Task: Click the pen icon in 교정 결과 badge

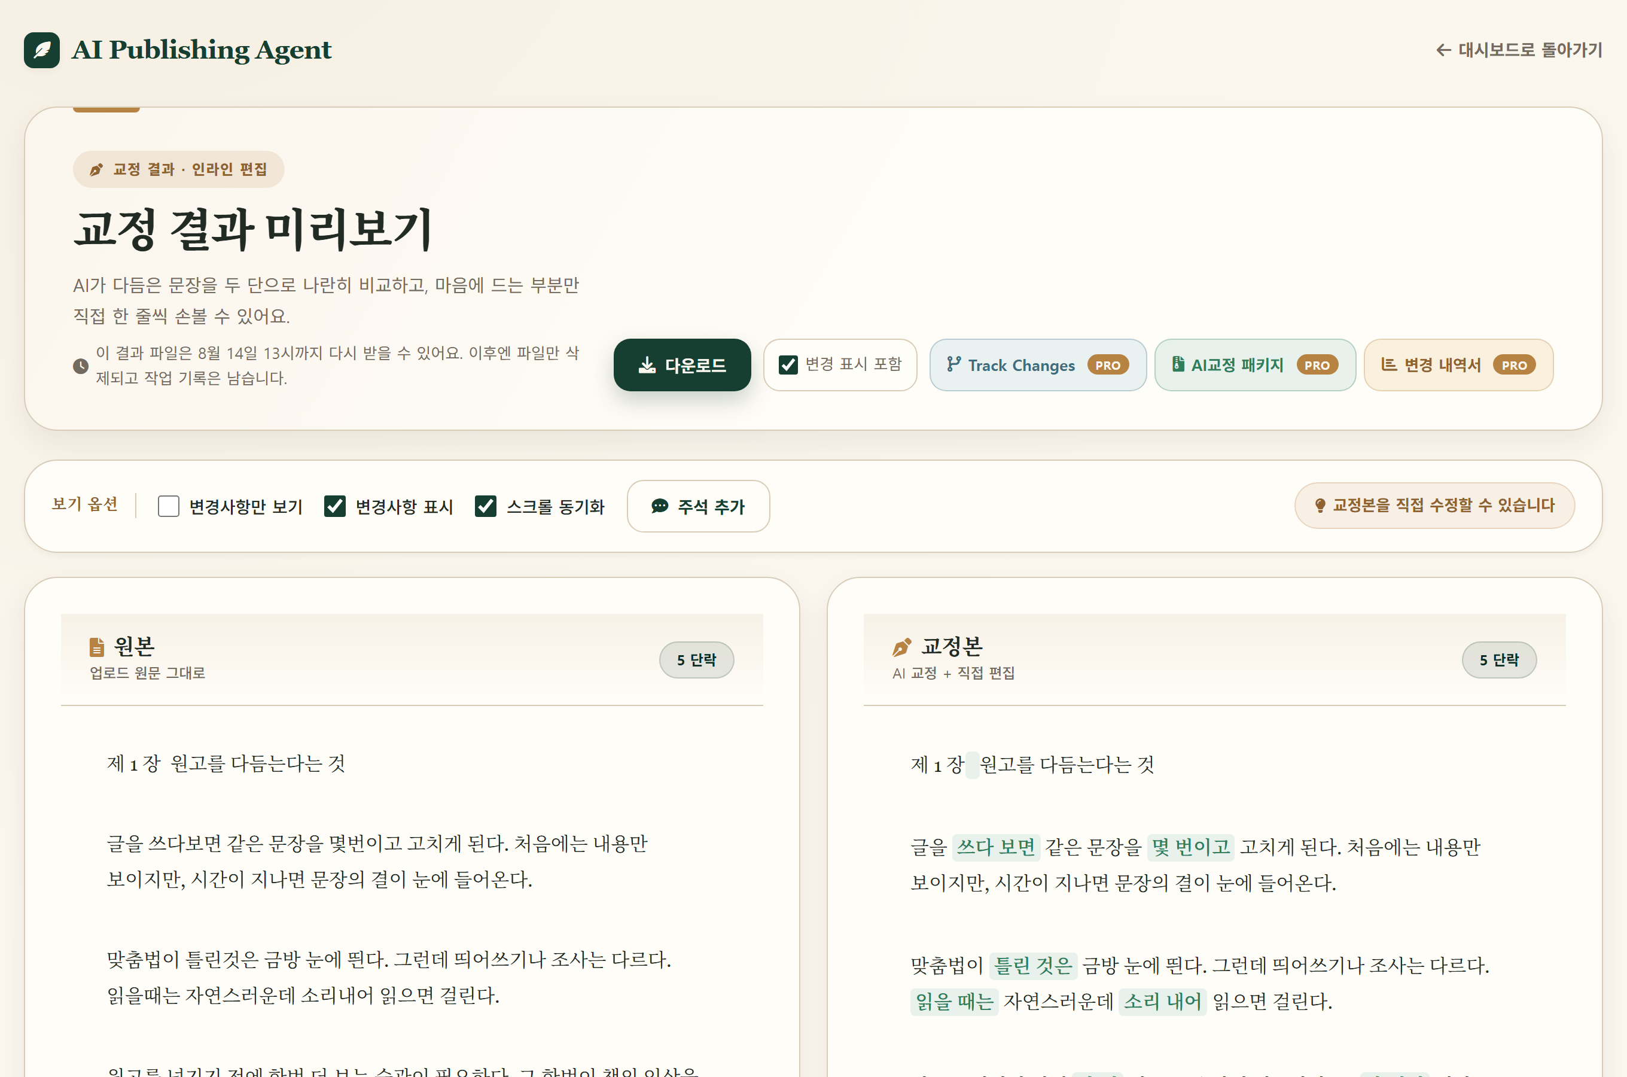Action: [97, 169]
